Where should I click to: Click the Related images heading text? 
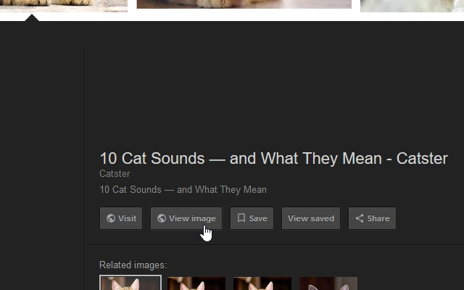[x=133, y=265]
